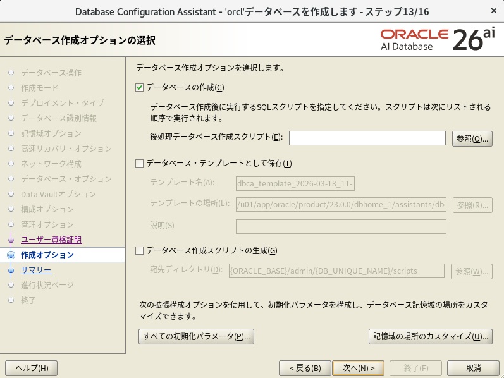Click the 管理オプション step label
Viewport: 504px width, 378px height.
tap(47, 224)
